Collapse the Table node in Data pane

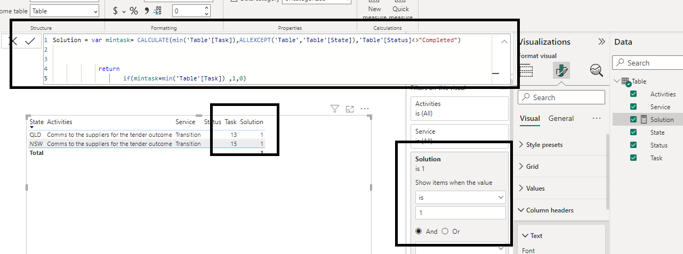(x=617, y=81)
